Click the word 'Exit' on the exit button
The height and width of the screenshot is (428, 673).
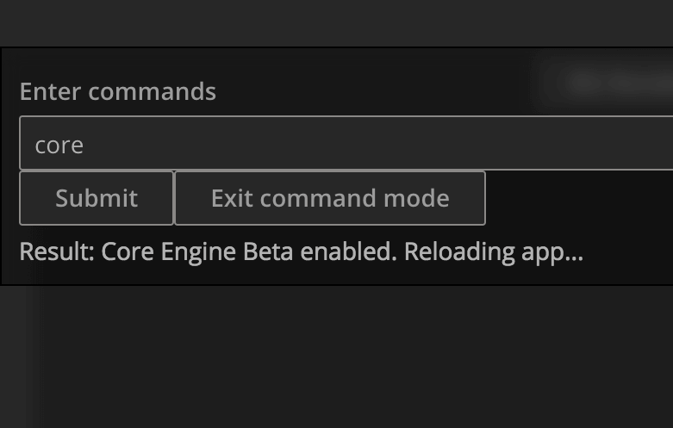232,198
